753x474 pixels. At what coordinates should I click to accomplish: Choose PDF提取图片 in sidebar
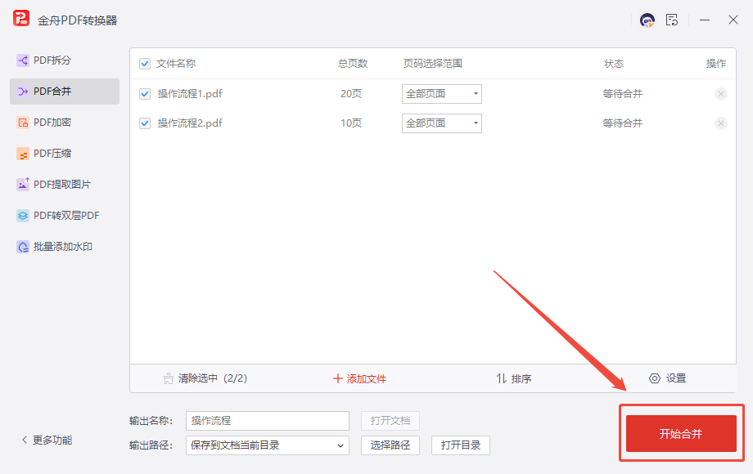[65, 185]
